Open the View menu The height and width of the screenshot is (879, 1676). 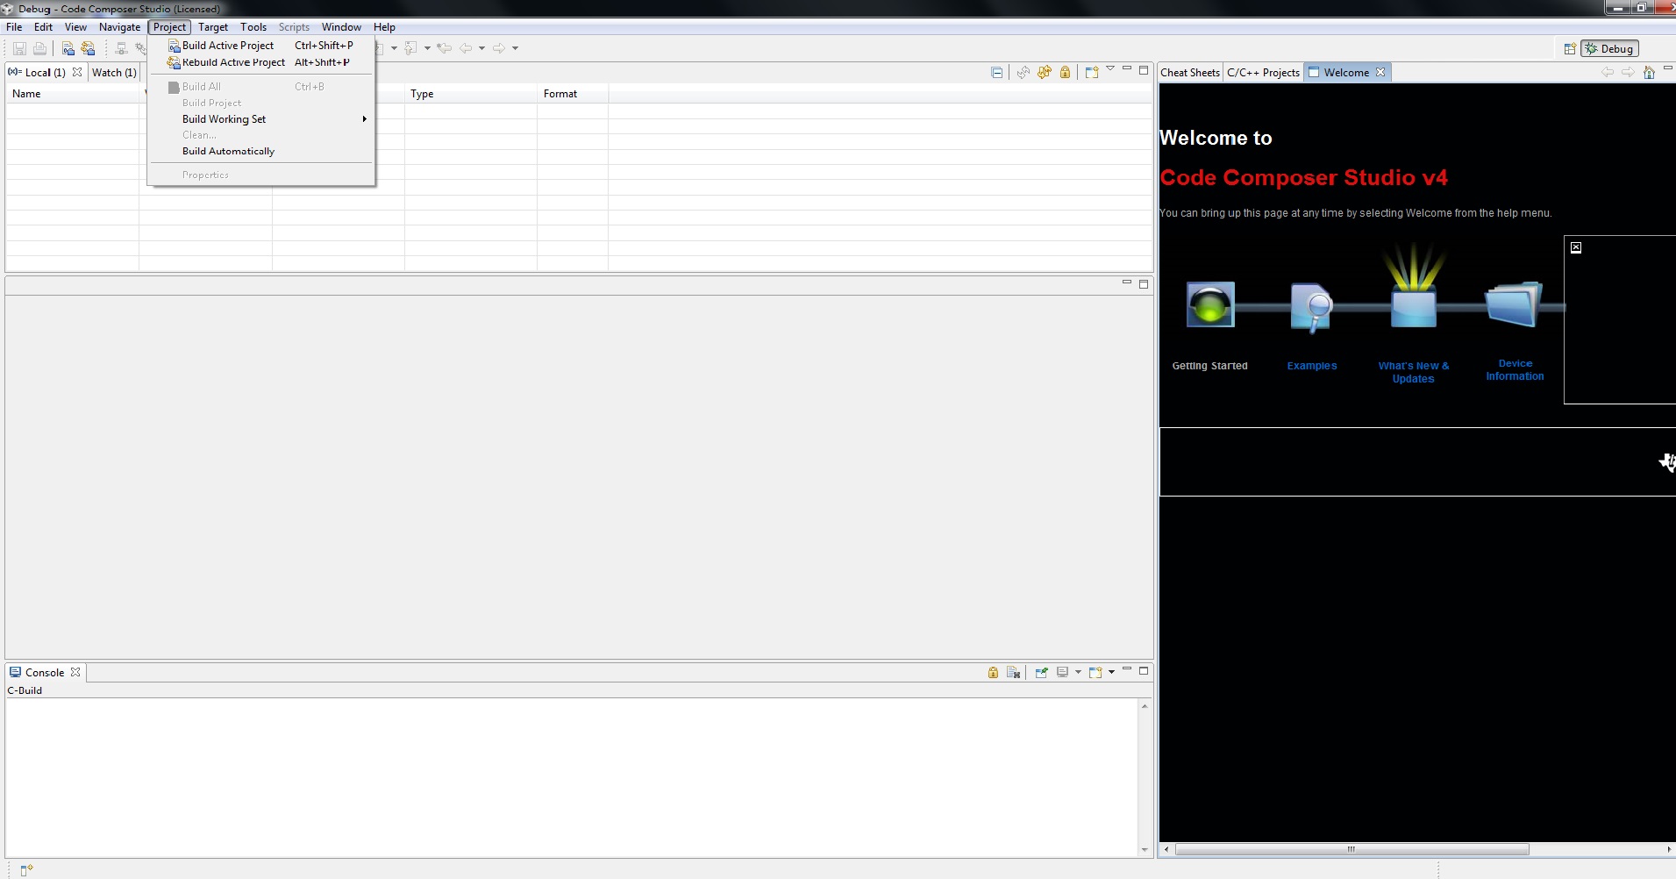tap(75, 27)
